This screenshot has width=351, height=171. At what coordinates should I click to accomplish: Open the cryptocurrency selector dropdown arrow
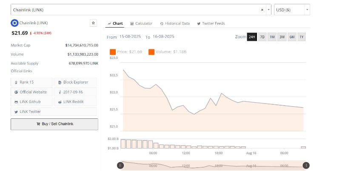click(x=268, y=10)
